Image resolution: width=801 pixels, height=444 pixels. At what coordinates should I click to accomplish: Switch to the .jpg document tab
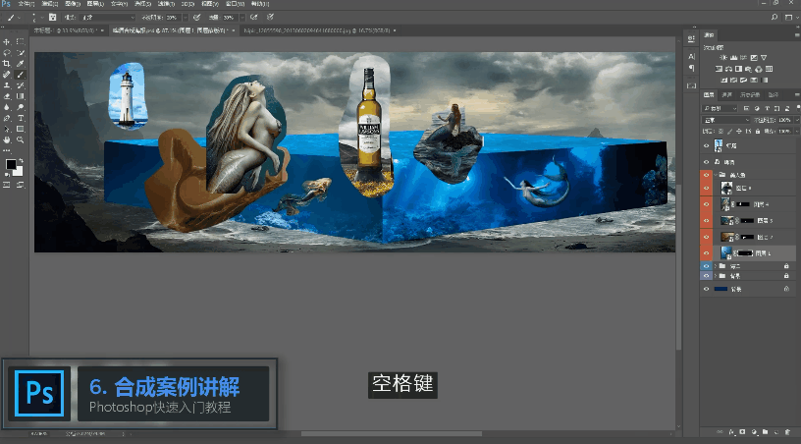click(317, 30)
